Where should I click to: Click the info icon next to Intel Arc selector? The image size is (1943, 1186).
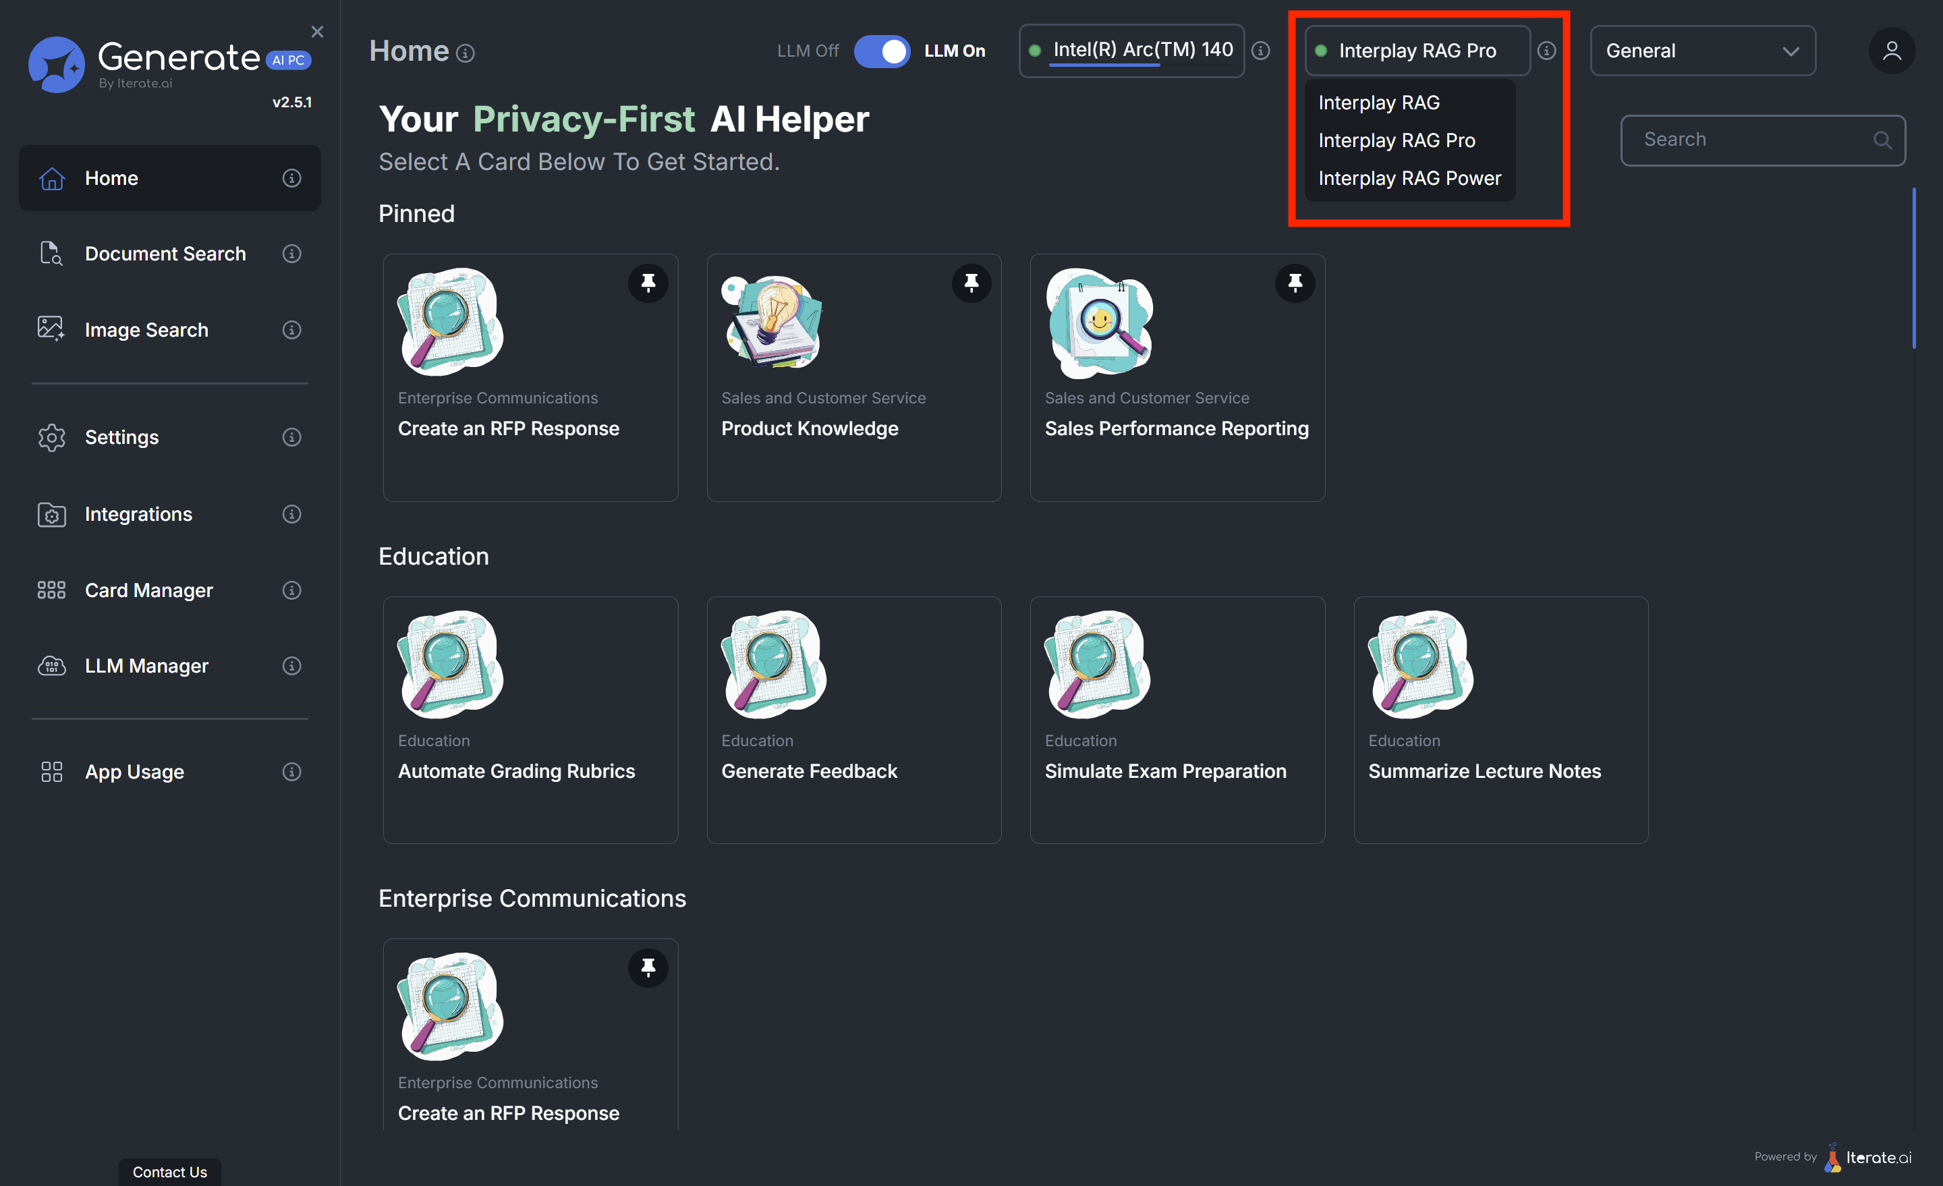pyautogui.click(x=1261, y=51)
